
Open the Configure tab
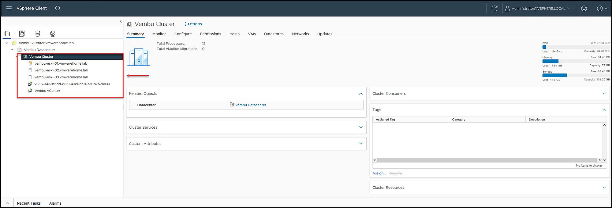click(x=183, y=34)
